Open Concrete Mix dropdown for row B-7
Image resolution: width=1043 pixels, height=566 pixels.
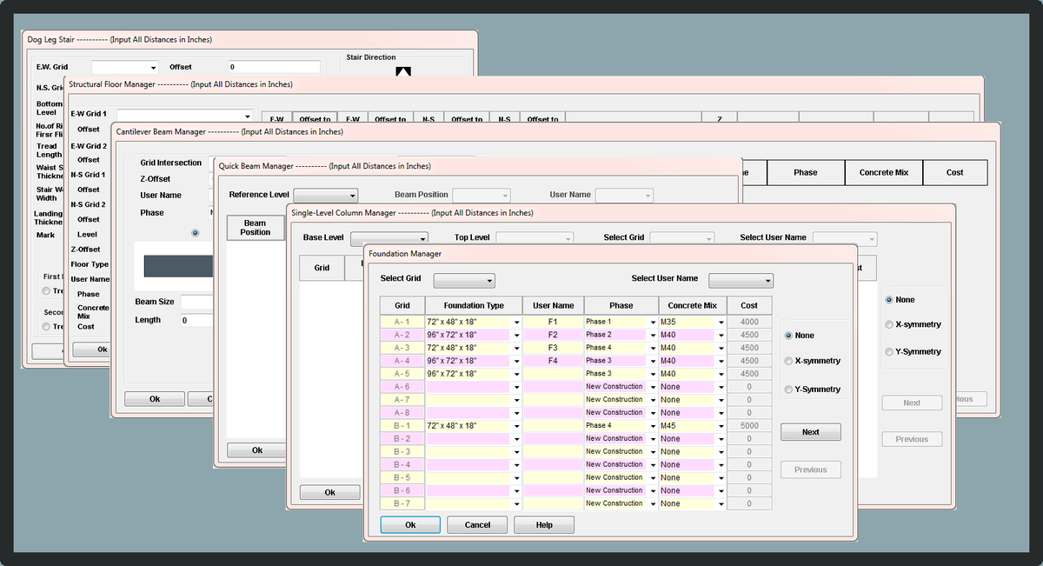coord(721,503)
